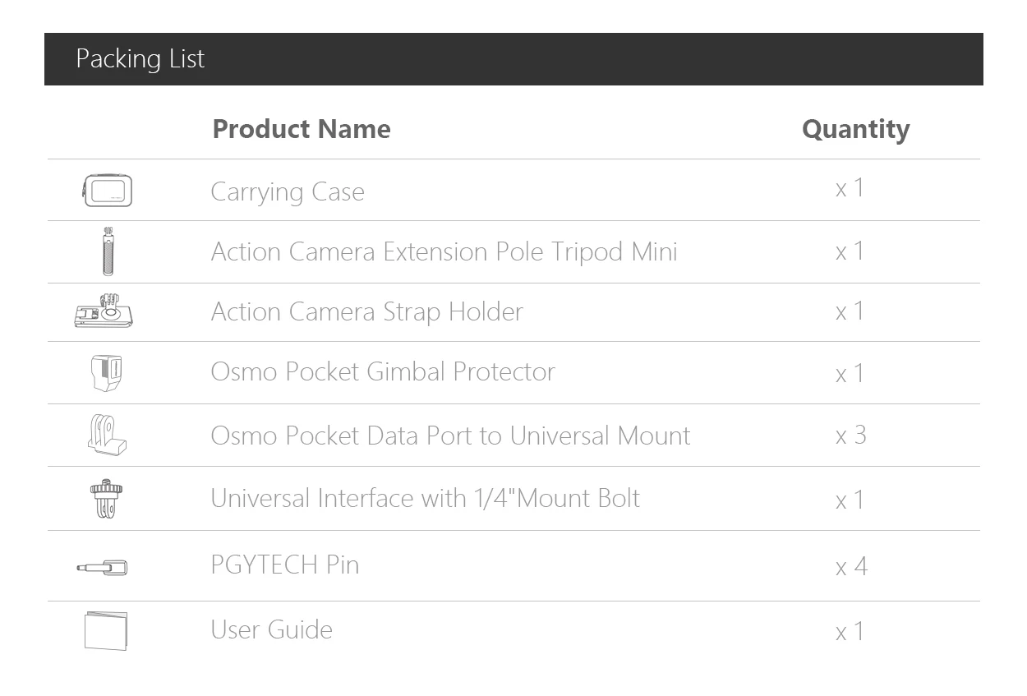
Task: Select the Carrying Case text
Action: pyautogui.click(x=288, y=191)
